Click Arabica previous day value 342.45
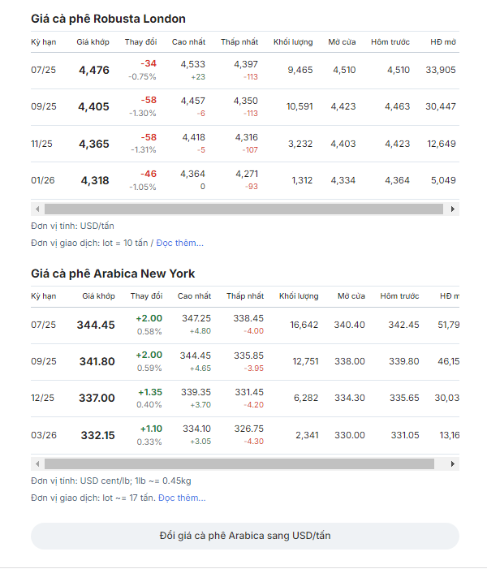The width and height of the screenshot is (487, 569). [403, 325]
